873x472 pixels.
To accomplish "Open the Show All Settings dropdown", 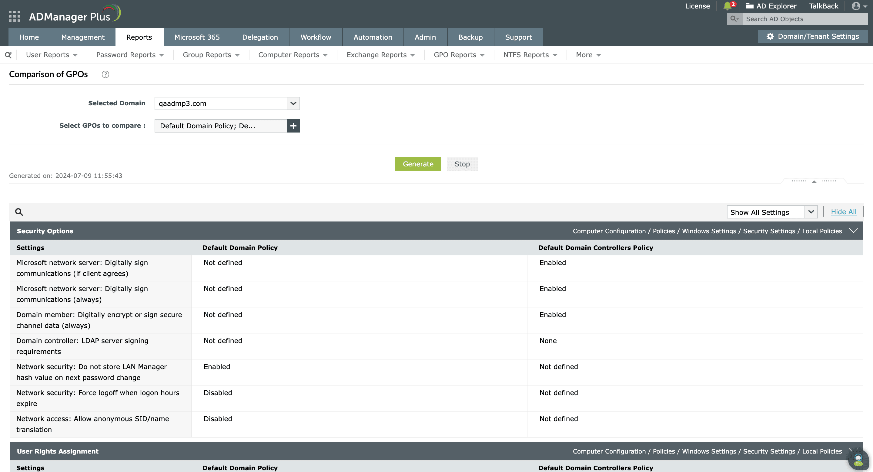I will [x=811, y=212].
